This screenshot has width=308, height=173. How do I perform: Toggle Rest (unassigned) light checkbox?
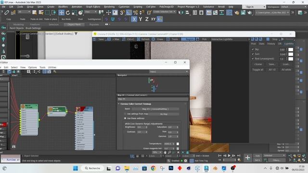click(x=253, y=59)
